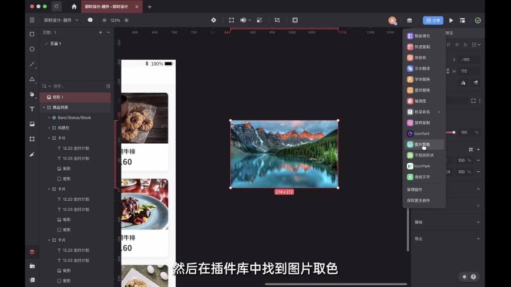This screenshot has height=287, width=511.
Task: Adjust the opacity slider handle
Action: point(453,132)
